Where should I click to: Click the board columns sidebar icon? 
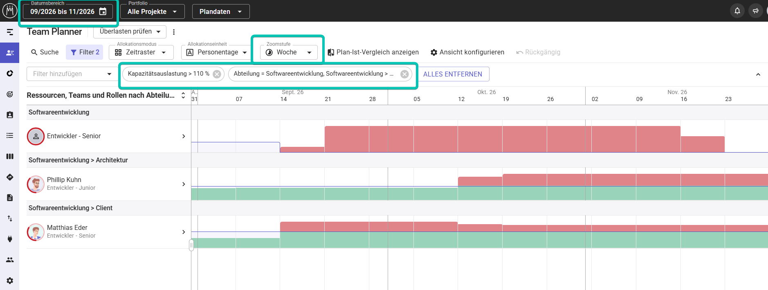coord(10,156)
